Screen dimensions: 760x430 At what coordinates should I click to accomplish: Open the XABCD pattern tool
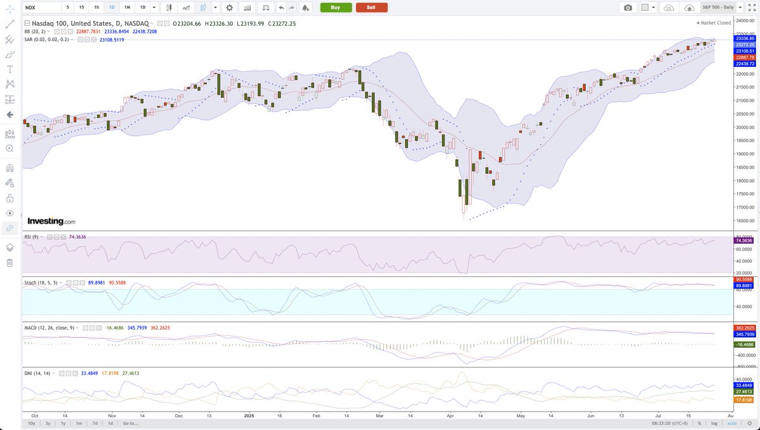click(9, 84)
